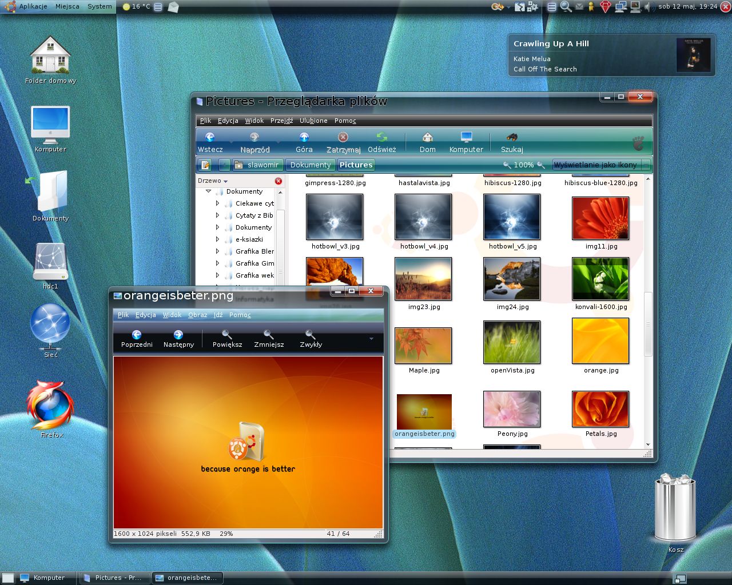This screenshot has width=732, height=585.
Task: Open Ulubione bookmarks menu
Action: (313, 121)
